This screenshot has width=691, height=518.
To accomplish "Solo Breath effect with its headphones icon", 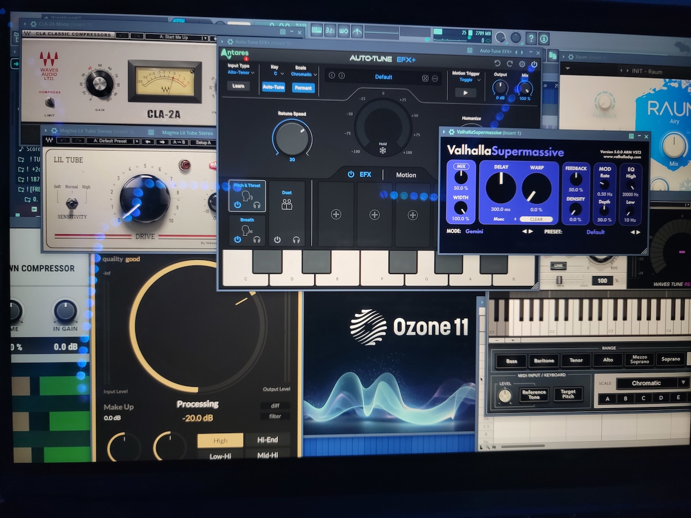I will 257,239.
